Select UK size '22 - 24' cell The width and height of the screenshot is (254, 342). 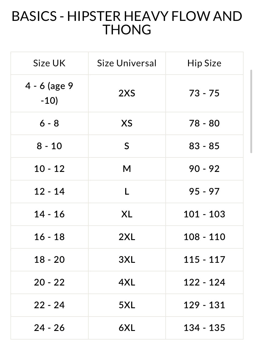pyautogui.click(x=49, y=305)
